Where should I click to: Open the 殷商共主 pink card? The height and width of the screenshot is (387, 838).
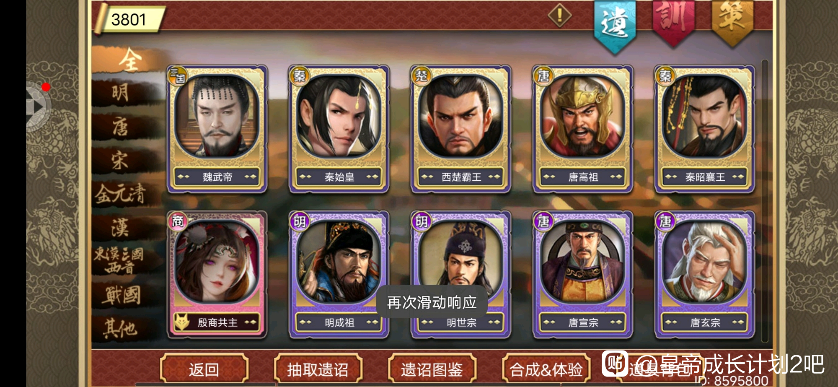(217, 275)
